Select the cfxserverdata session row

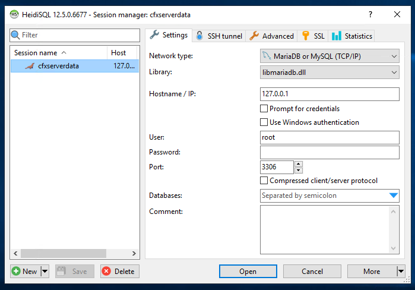pyautogui.click(x=75, y=66)
